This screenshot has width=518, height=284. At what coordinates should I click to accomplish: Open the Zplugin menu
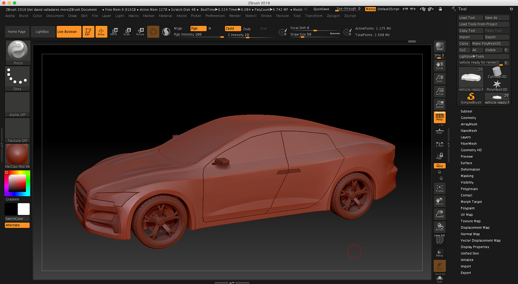[333, 16]
